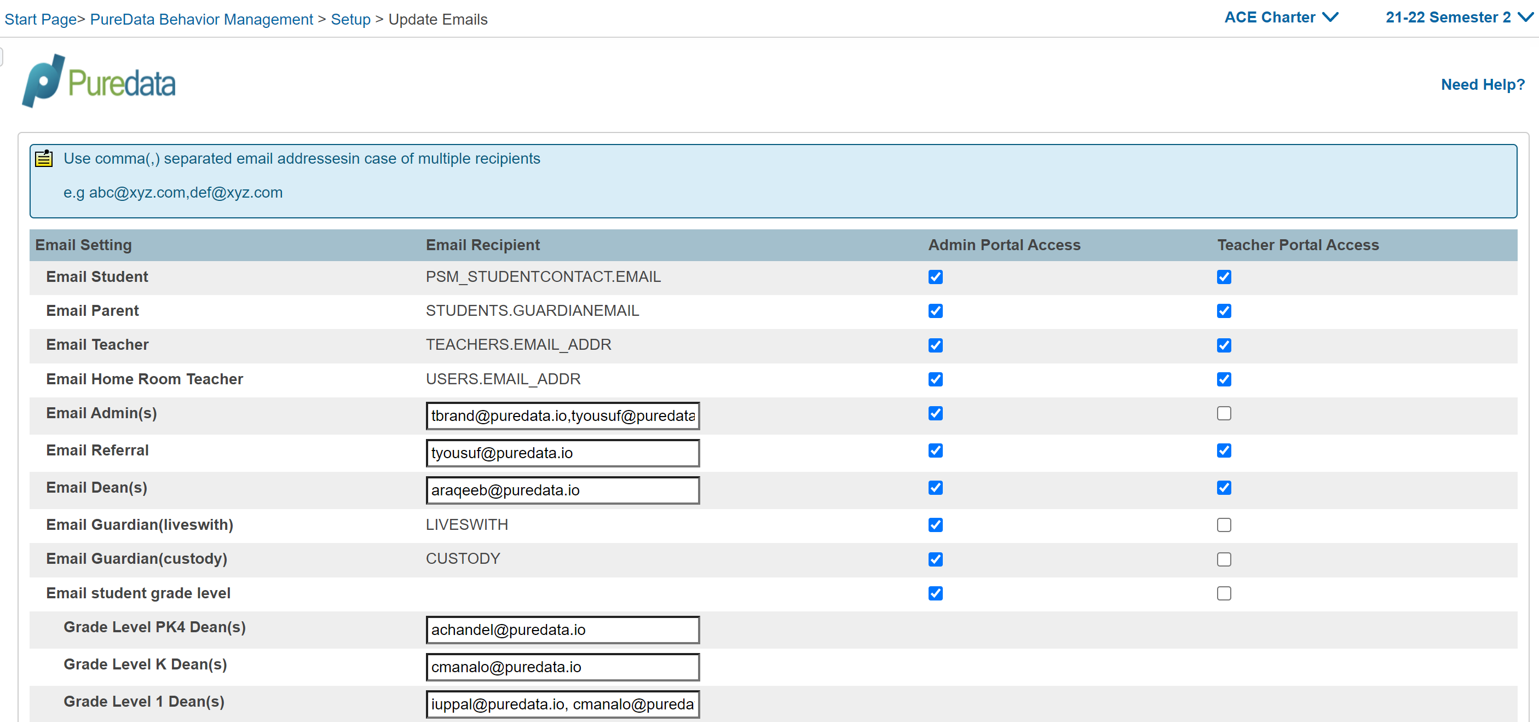1539x722 pixels.
Task: Uncheck Admin Portal Access for Email student grade level
Action: 935,593
